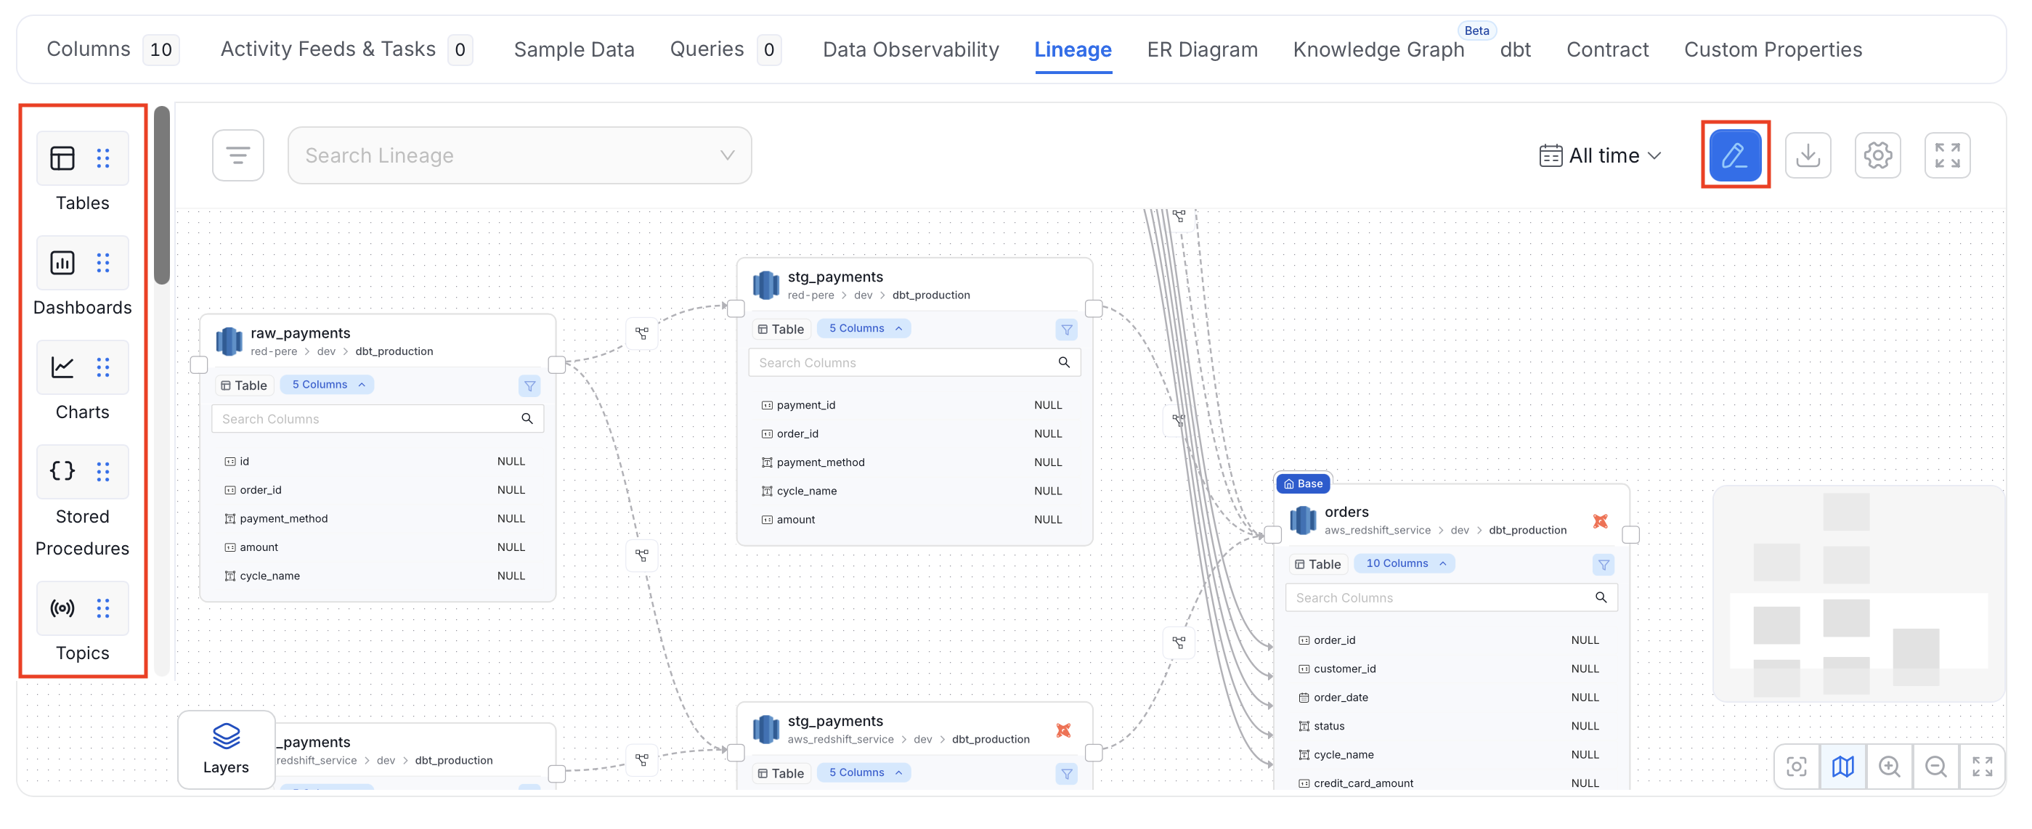Open the Data Observability tab

(x=911, y=49)
